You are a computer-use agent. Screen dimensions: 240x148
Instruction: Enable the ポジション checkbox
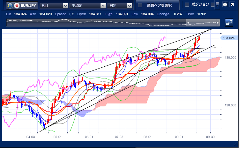pos(187,4)
